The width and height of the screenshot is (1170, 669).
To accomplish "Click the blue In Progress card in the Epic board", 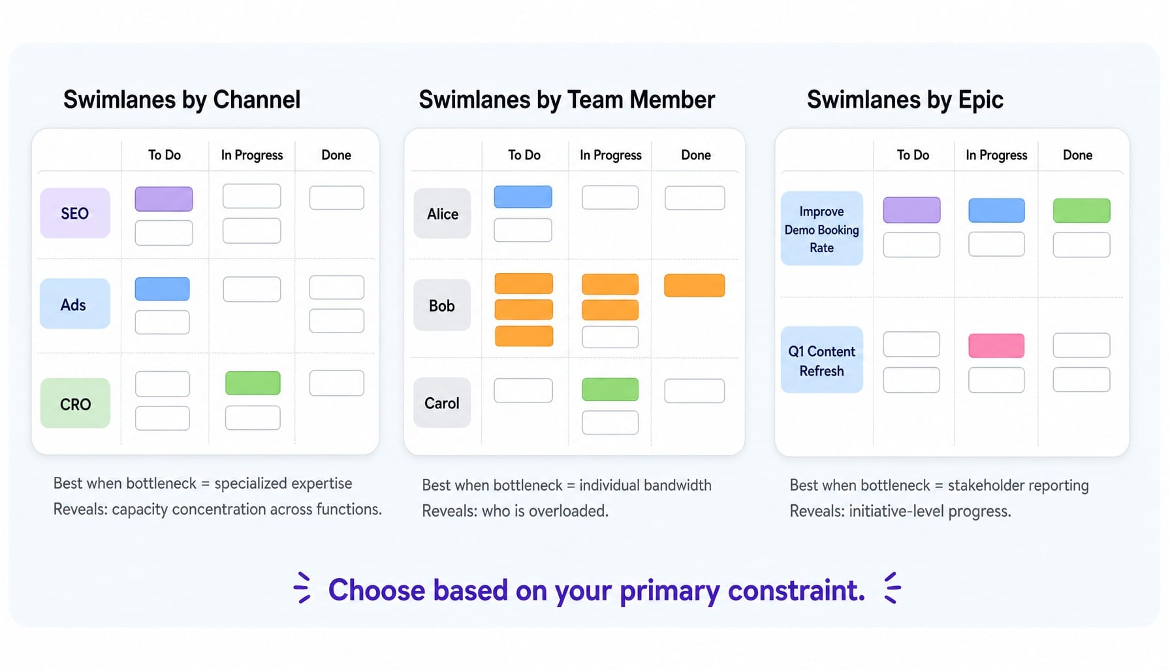I will point(996,210).
